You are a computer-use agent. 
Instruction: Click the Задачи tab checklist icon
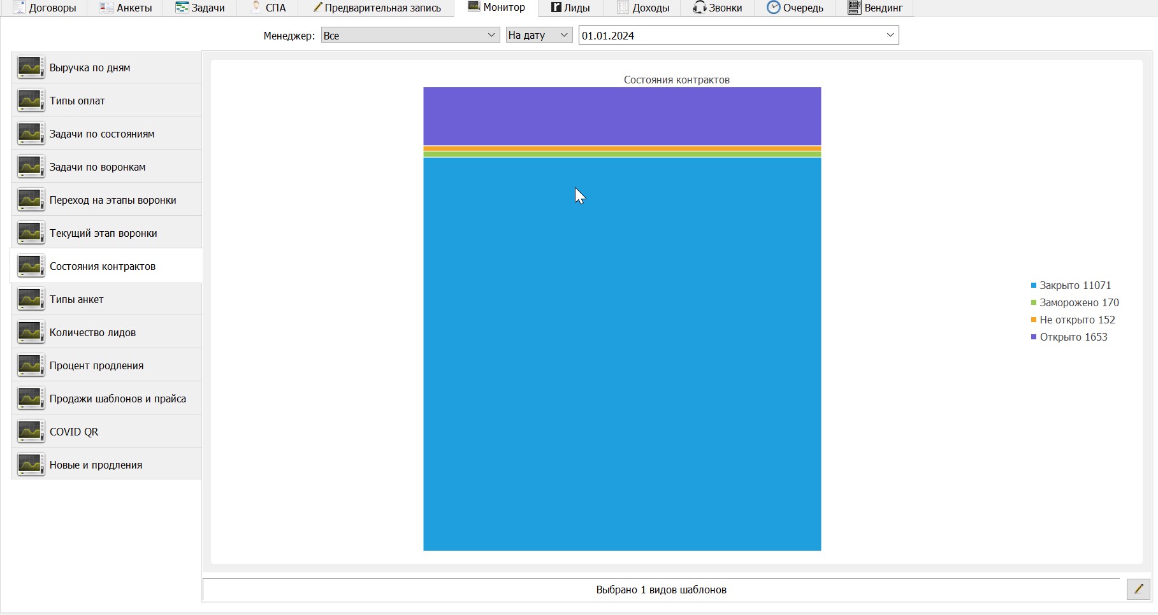pyautogui.click(x=182, y=8)
